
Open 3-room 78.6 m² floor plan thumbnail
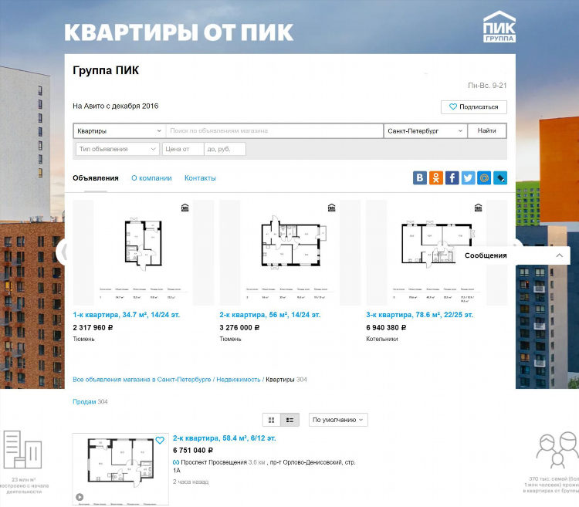coord(436,253)
